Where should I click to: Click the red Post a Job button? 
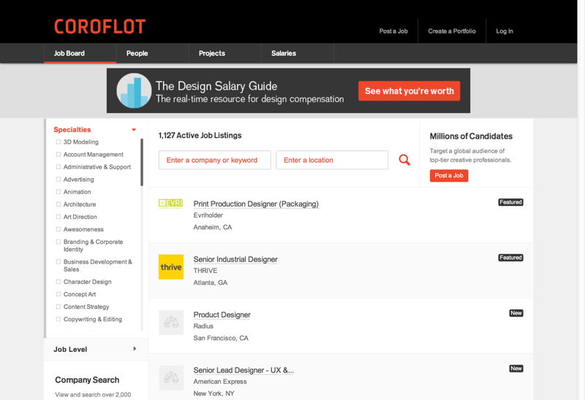coord(449,175)
